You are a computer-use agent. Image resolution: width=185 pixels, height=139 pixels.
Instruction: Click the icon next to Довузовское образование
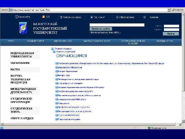(57, 67)
